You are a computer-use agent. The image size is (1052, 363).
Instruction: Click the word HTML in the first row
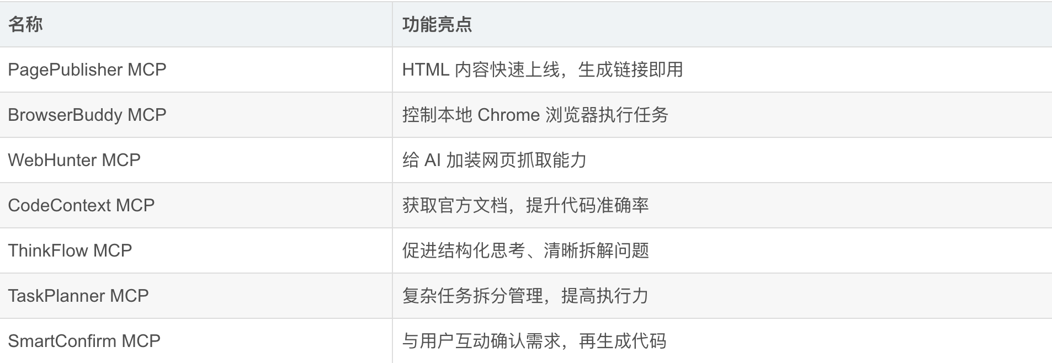tap(426, 70)
